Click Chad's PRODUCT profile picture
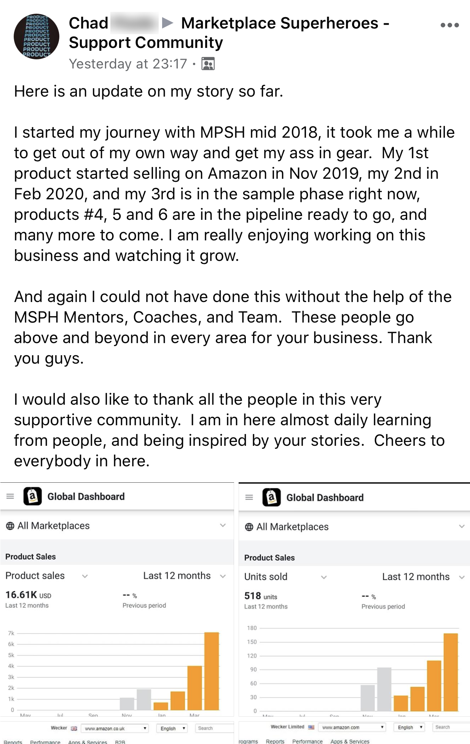This screenshot has height=744, width=470. tap(37, 37)
